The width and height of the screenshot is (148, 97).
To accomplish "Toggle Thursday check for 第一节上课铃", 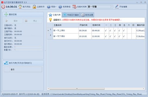I will pyautogui.click(x=119, y=31).
